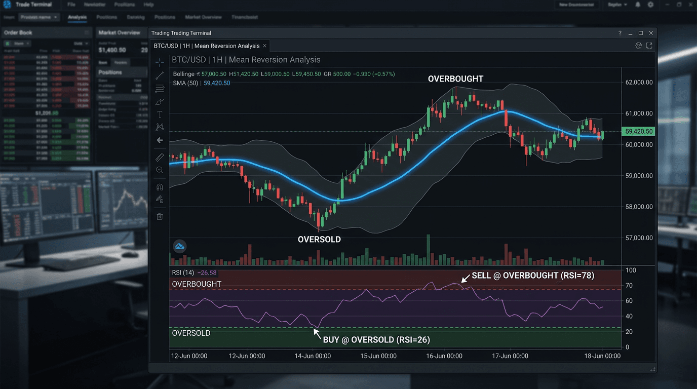
Task: Open help via the question mark
Action: 620,33
